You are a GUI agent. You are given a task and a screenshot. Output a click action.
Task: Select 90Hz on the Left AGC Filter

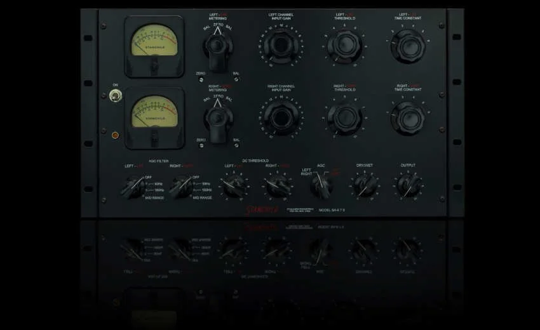point(158,184)
